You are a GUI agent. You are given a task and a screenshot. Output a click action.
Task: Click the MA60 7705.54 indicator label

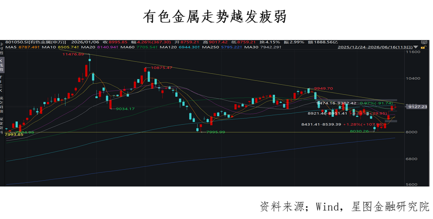[x=139, y=47]
